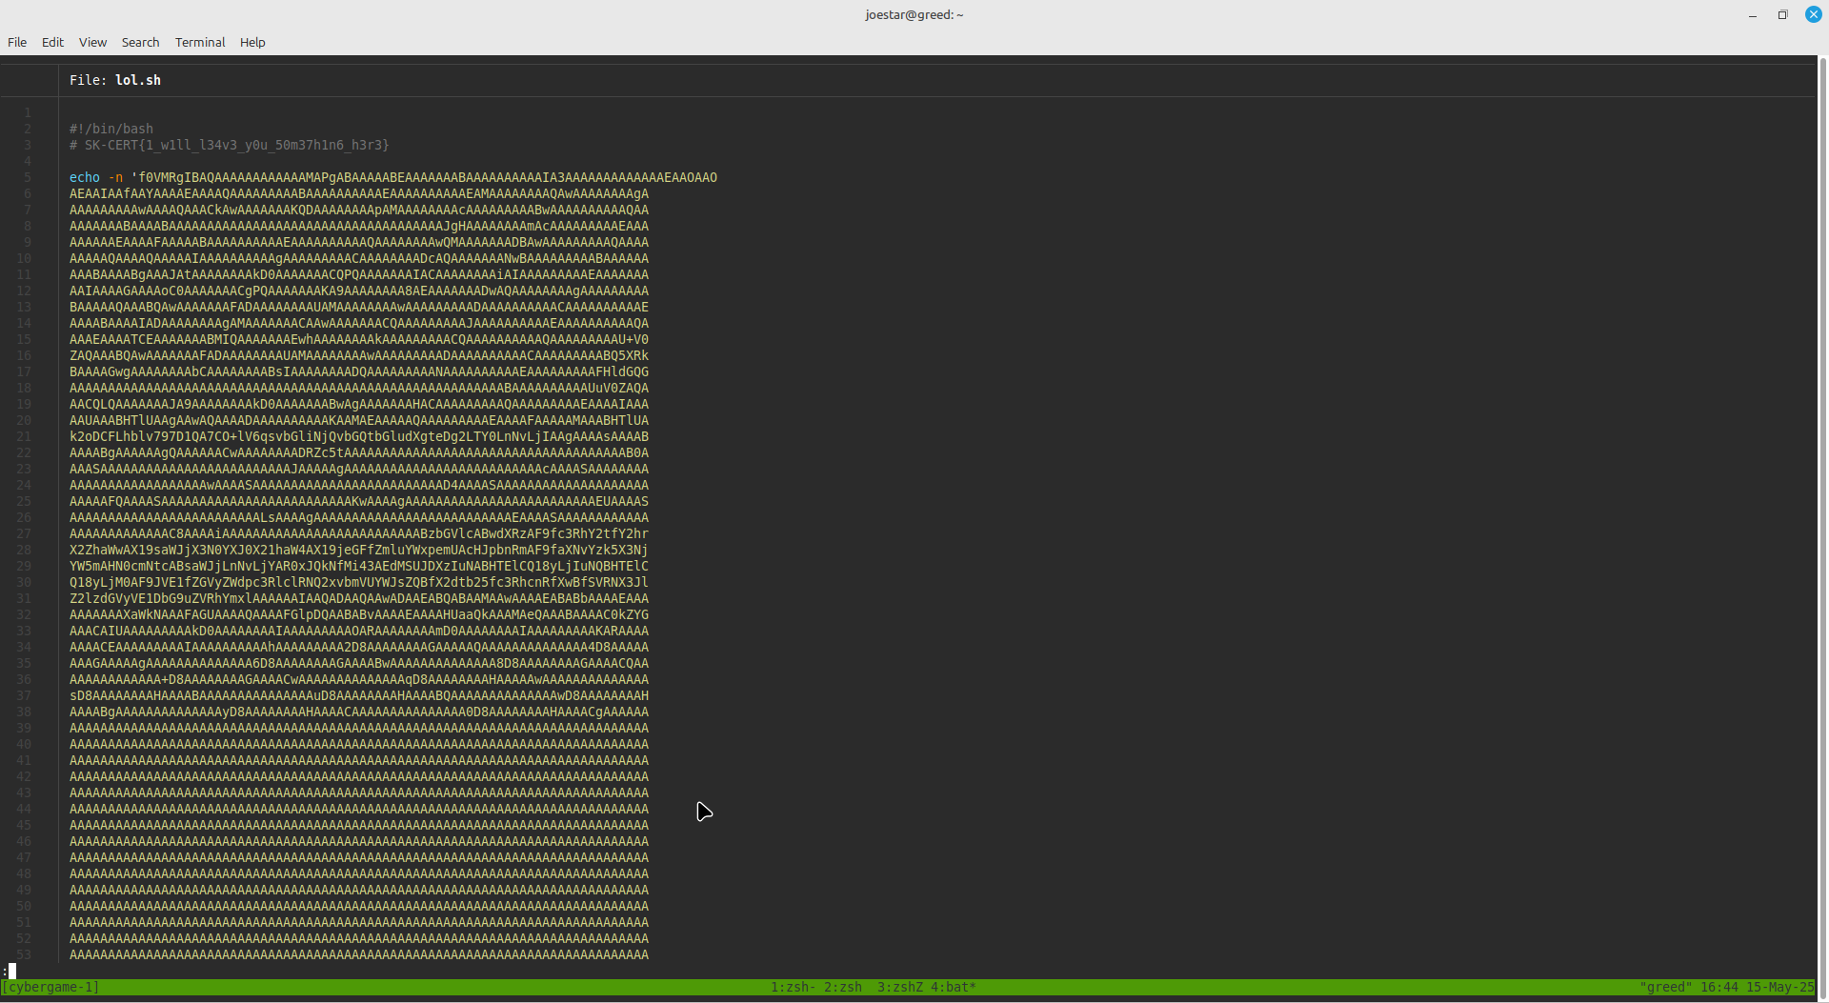Select the active 4:bat* tmux window

pos(953,987)
